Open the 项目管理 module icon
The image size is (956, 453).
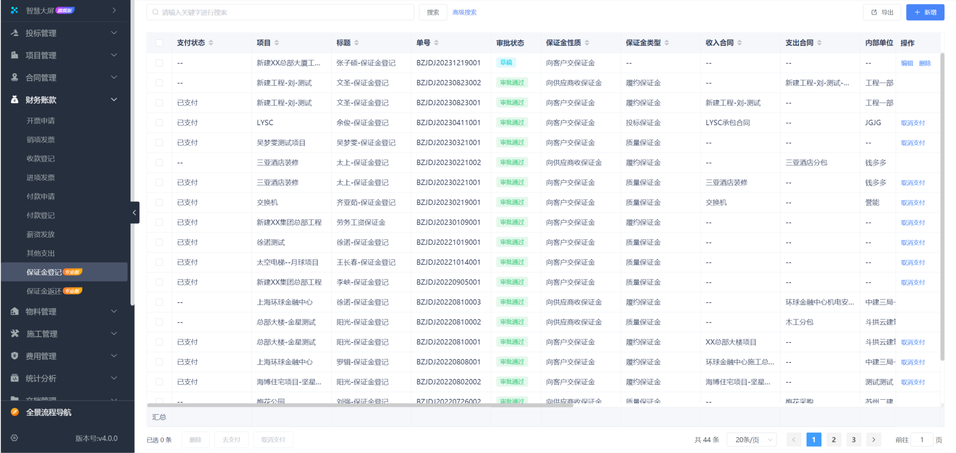(x=15, y=55)
